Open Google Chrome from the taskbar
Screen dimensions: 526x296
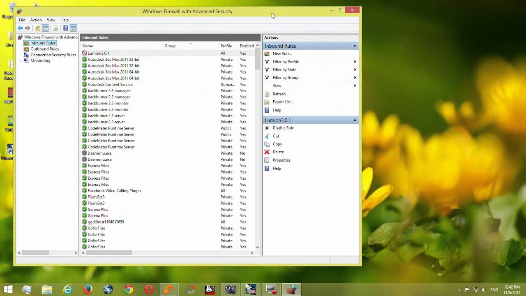click(x=129, y=290)
